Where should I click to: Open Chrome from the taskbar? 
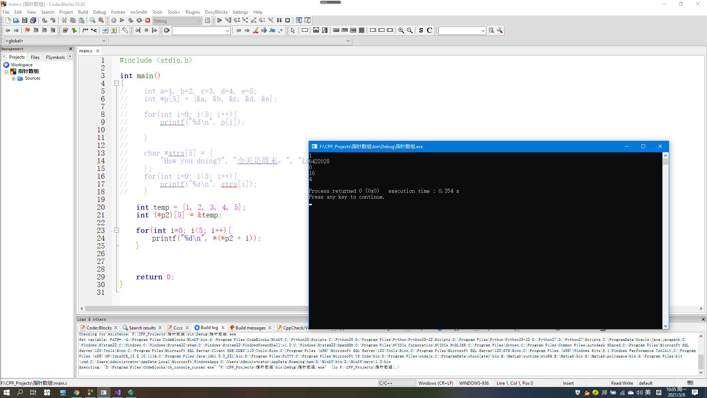[76, 392]
